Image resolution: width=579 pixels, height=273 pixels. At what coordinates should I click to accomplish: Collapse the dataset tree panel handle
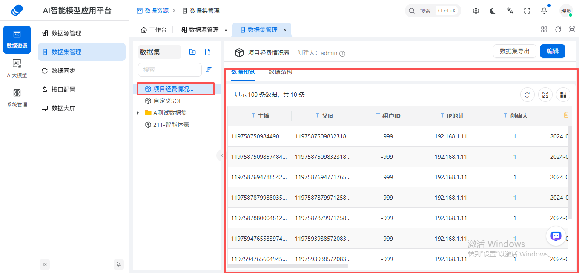pyautogui.click(x=222, y=155)
